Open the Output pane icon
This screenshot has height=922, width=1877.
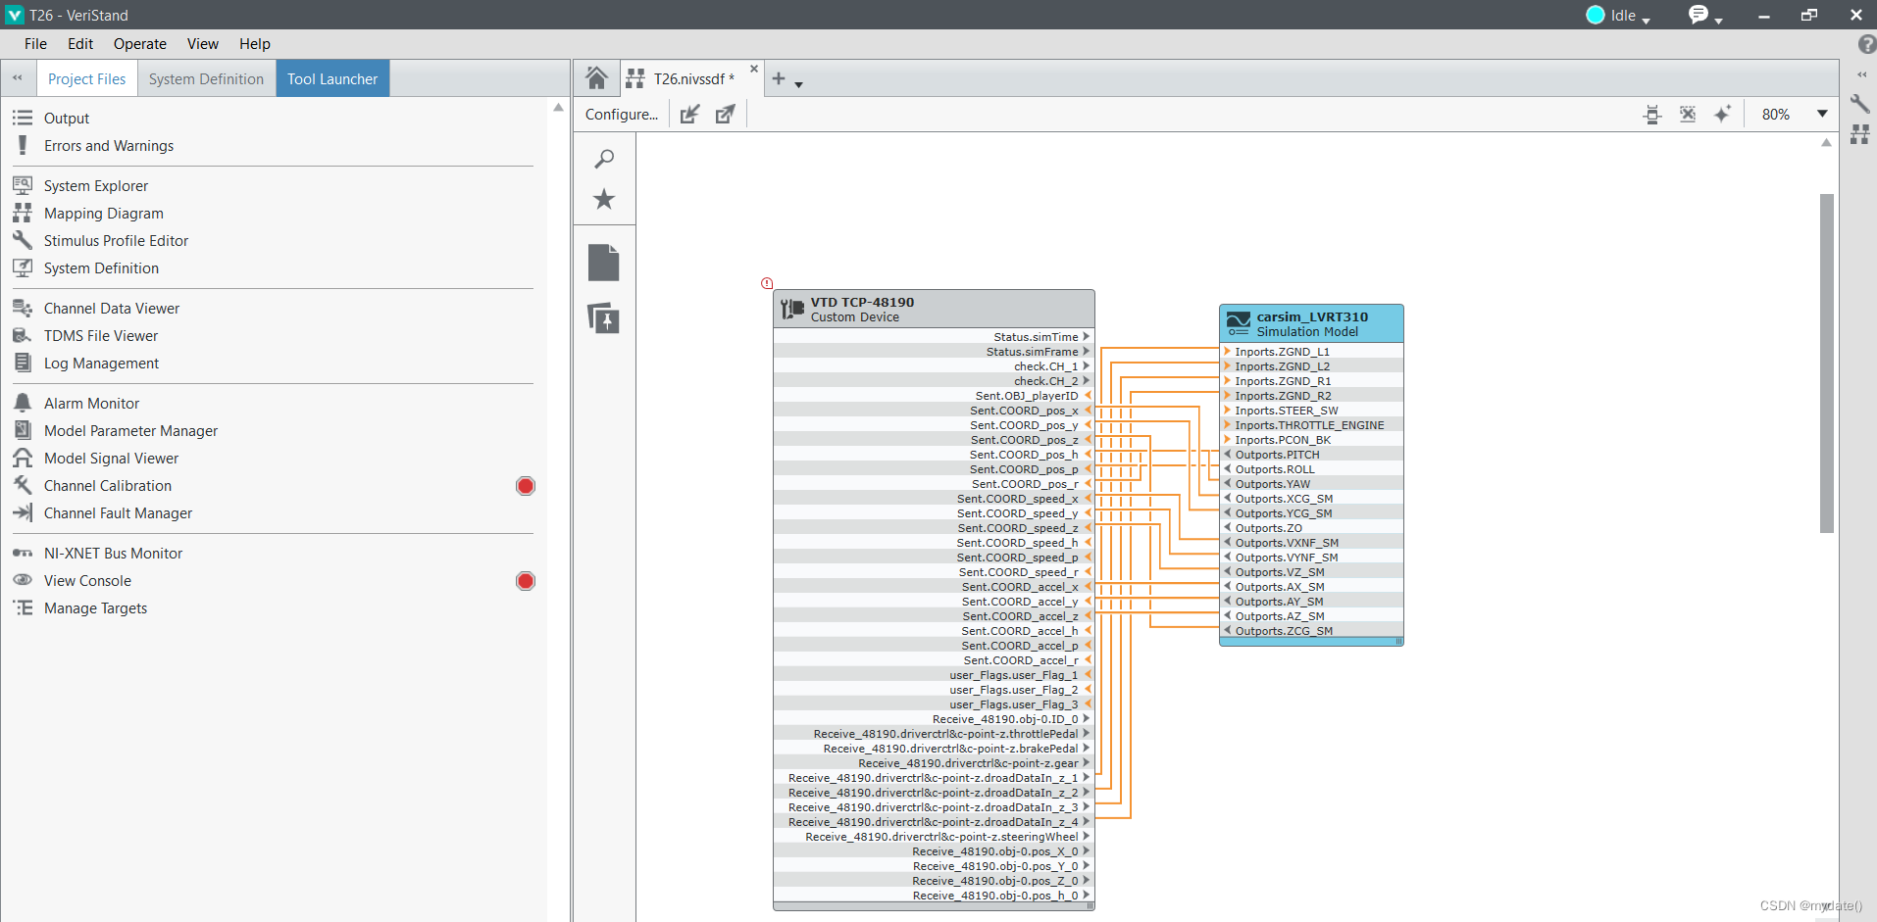pos(23,119)
